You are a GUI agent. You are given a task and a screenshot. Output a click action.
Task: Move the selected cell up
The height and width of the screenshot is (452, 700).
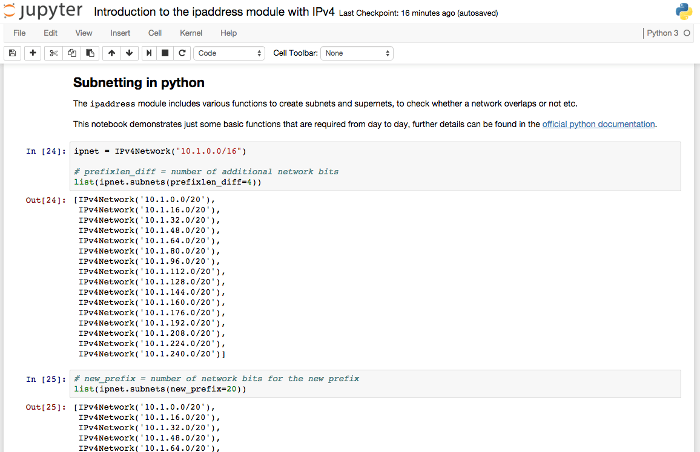111,53
